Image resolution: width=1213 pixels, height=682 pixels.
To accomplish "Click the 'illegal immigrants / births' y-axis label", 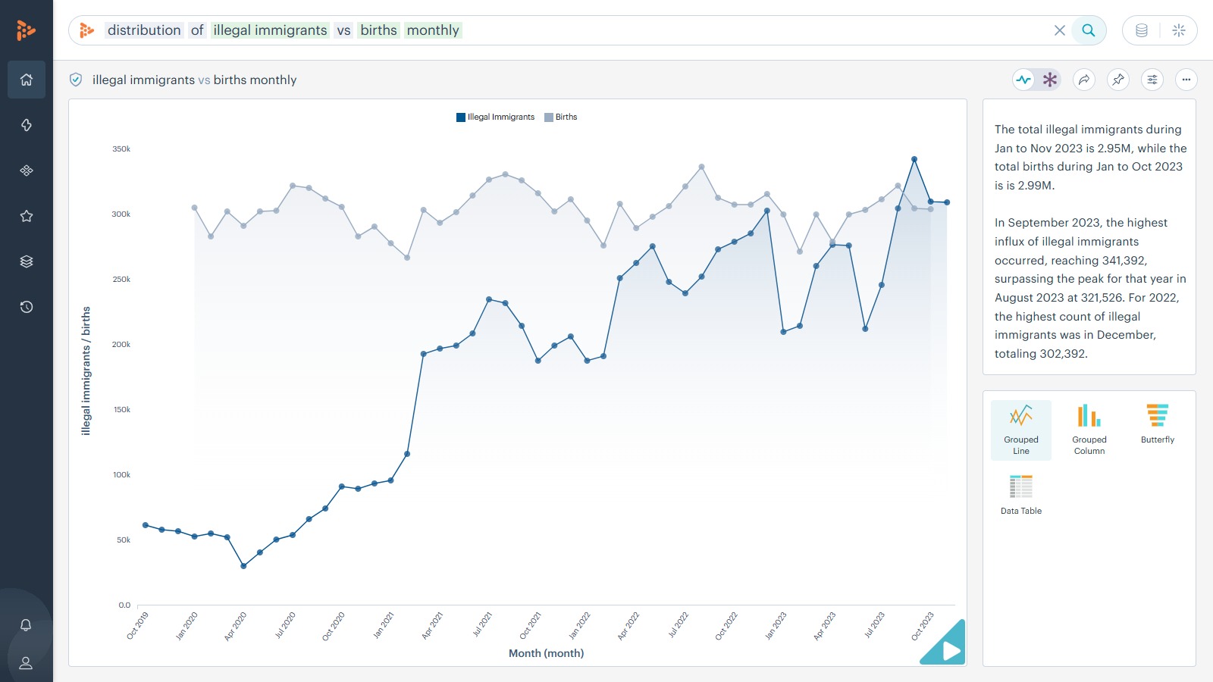I will click(x=86, y=371).
